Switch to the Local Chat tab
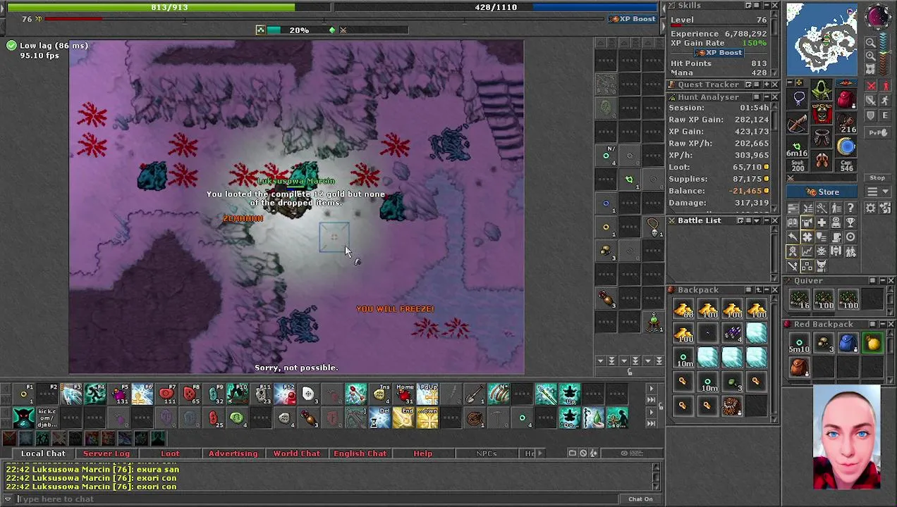Screen dimensions: 897x507 pyautogui.click(x=43, y=453)
